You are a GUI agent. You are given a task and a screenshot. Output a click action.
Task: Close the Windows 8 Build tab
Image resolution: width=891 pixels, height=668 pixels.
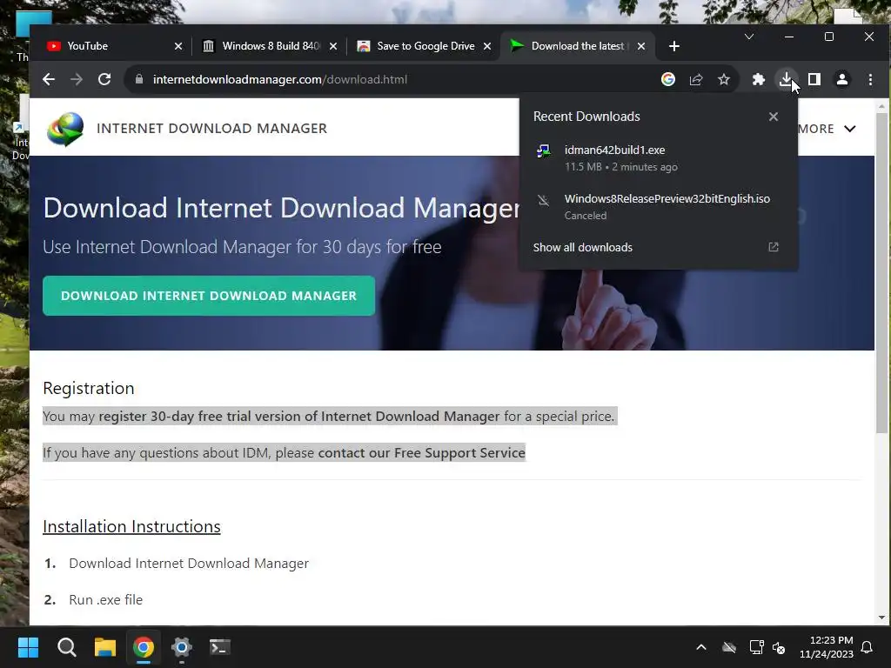point(333,46)
